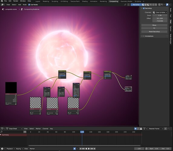Click the Offset Y field -718.900
Image resolution: width=173 pixels, height=151 pixels.
160,21
